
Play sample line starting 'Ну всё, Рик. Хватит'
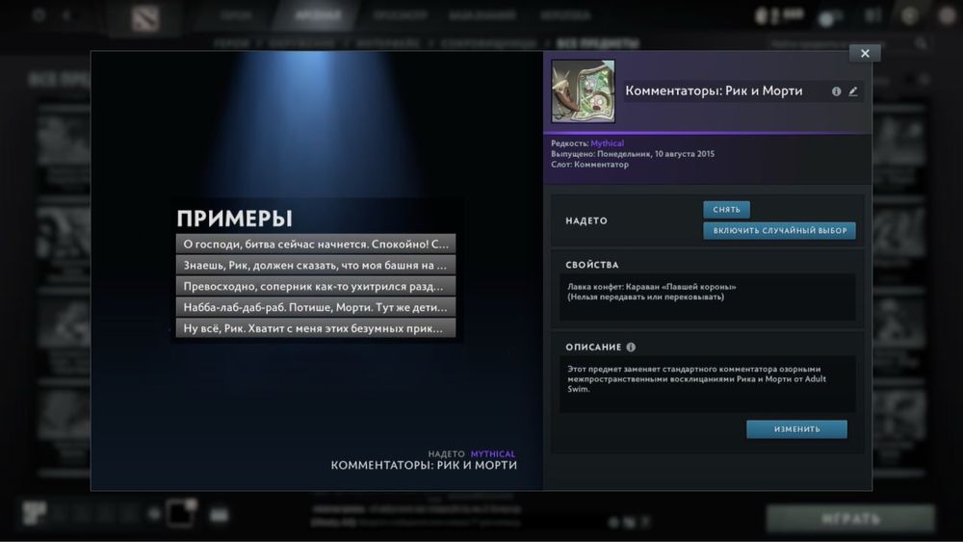[316, 328]
